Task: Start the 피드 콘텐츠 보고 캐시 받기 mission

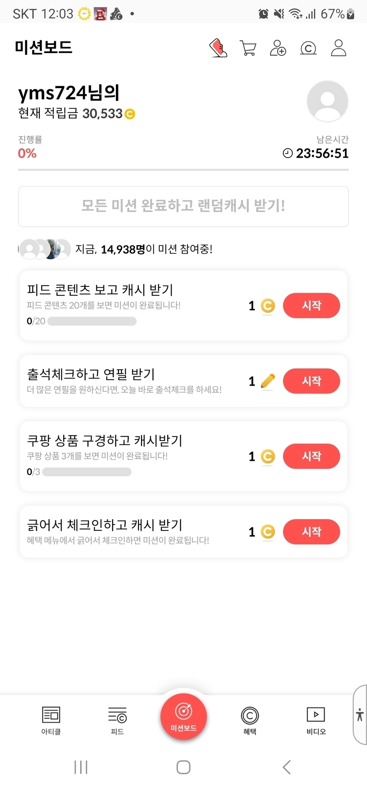Action: click(311, 305)
